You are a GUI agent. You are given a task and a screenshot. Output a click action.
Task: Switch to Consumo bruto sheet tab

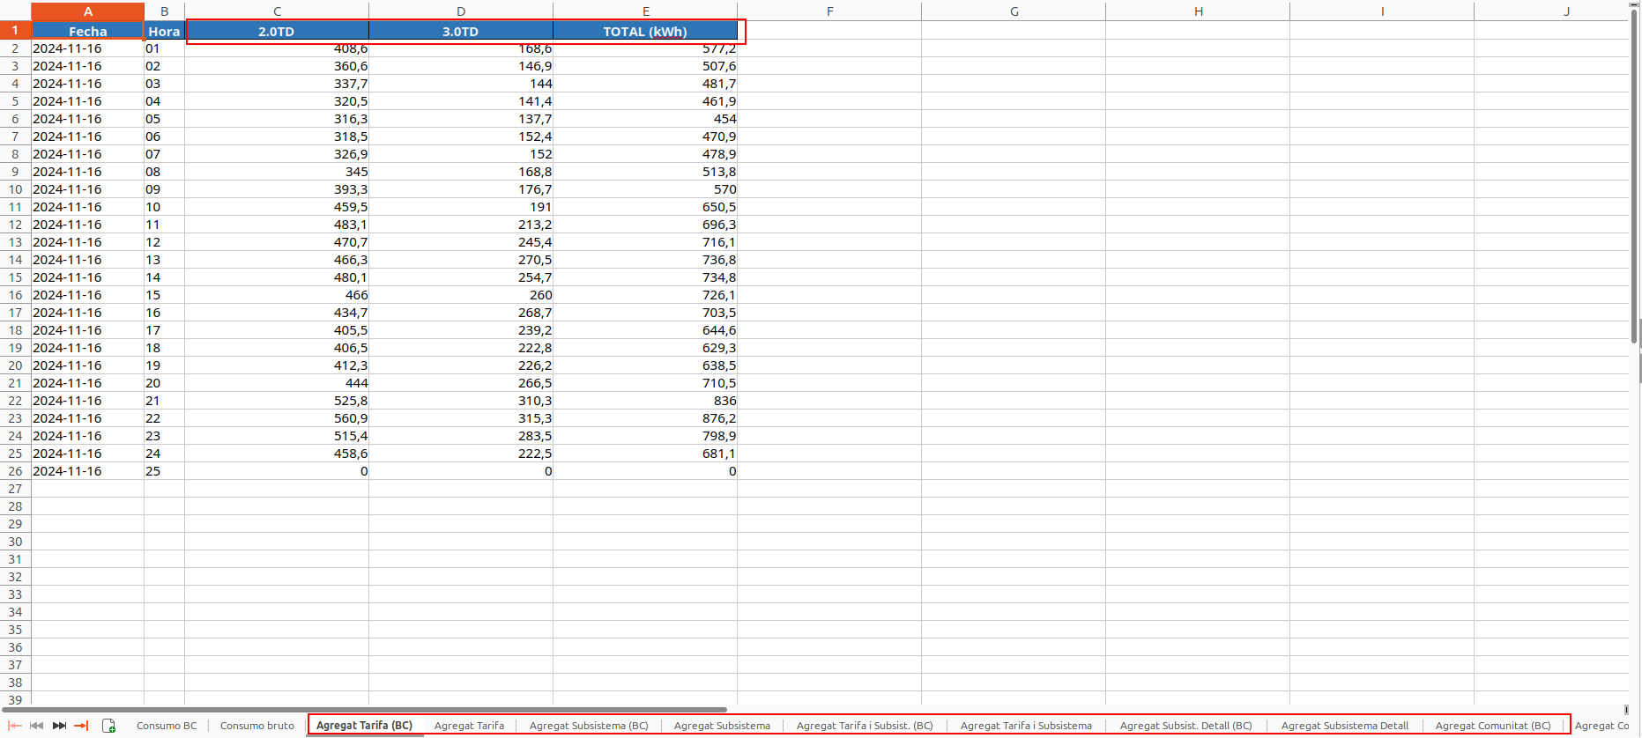tap(257, 726)
